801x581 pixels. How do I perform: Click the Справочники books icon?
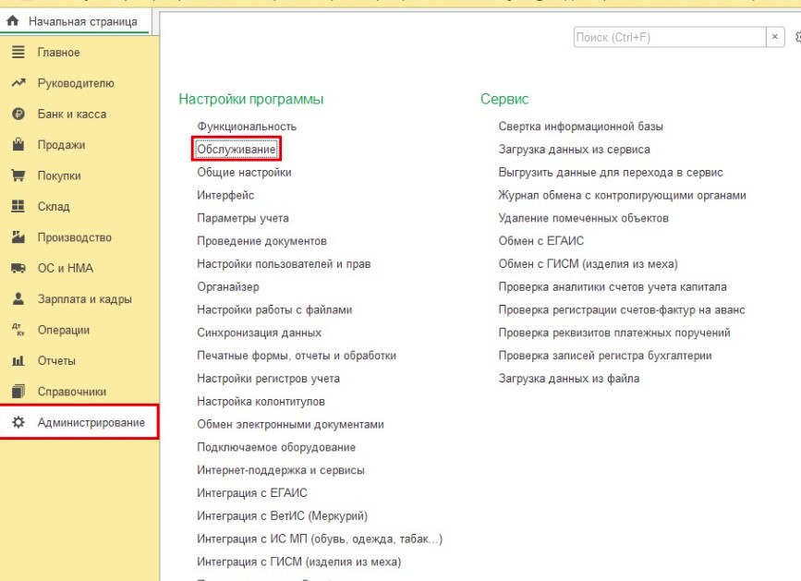[18, 391]
